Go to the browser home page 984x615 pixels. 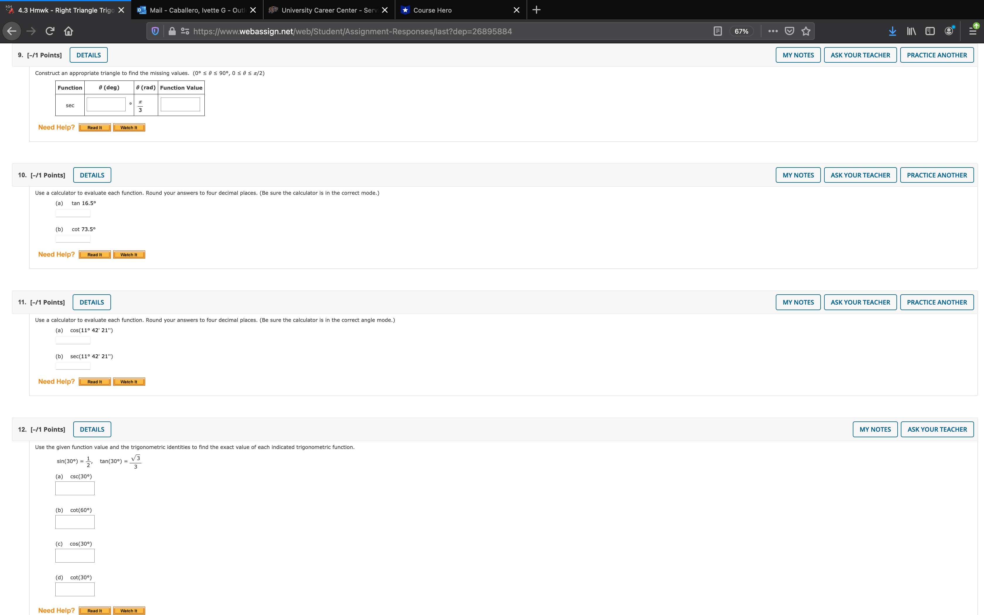(68, 31)
